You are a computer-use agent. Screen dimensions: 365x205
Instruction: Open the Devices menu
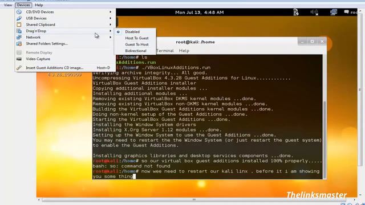(23, 5)
